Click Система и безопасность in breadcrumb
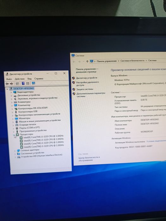This screenshot has width=166, height=221. 132,61
